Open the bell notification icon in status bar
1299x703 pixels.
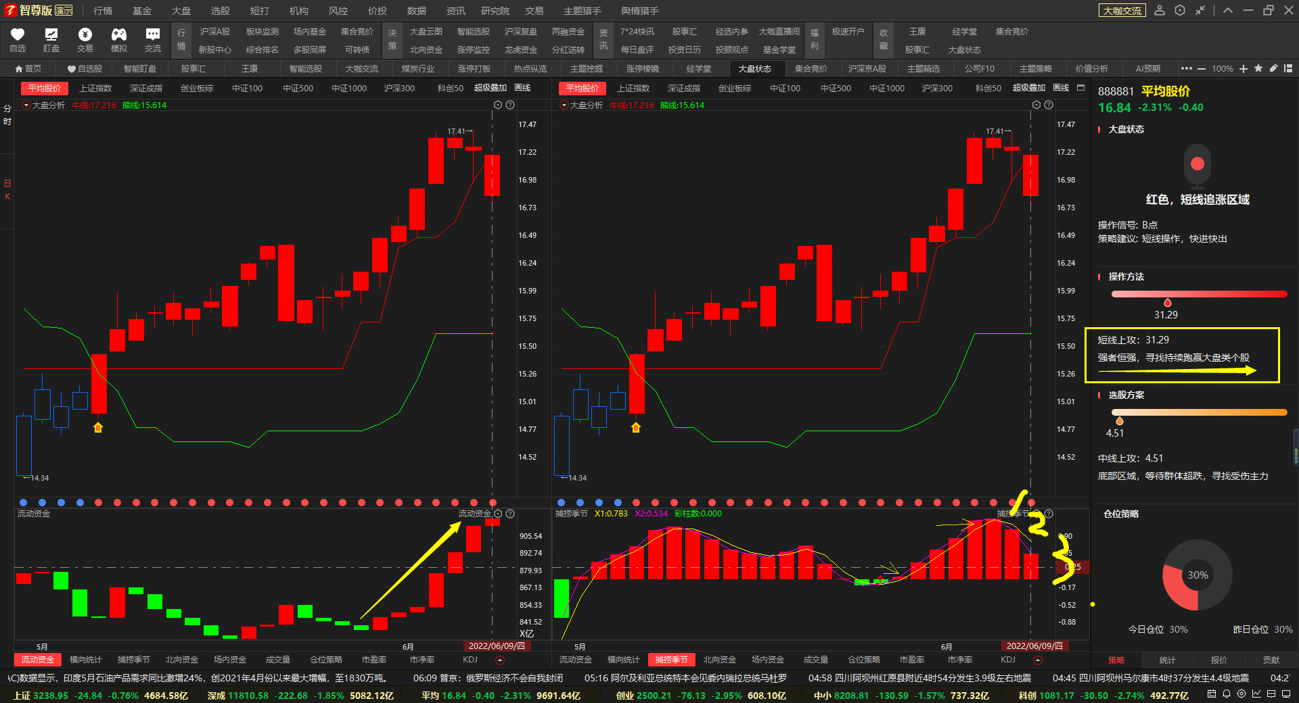pyautogui.click(x=1226, y=694)
